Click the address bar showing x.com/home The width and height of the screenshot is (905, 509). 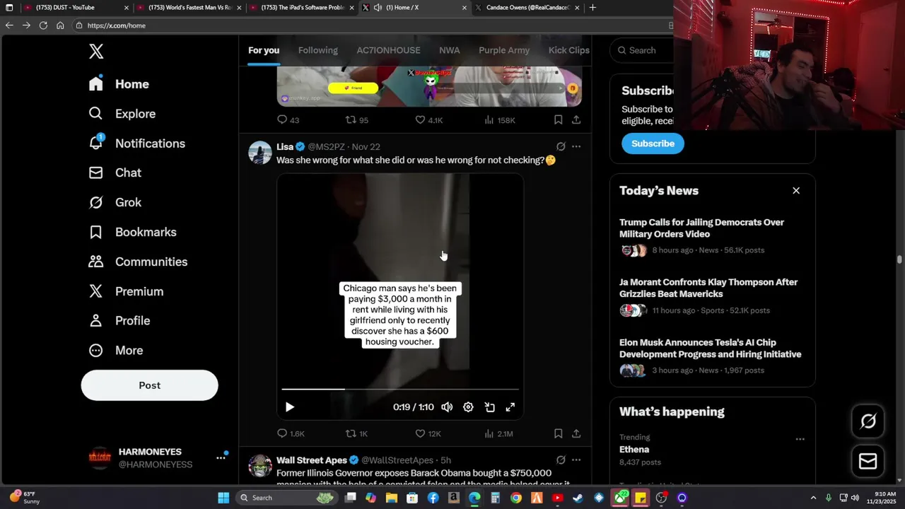click(375, 25)
